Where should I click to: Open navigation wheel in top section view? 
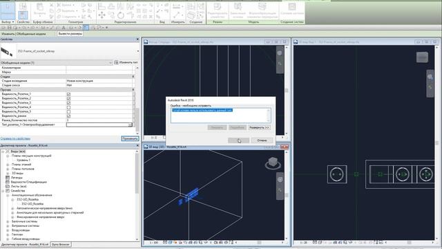(x=280, y=53)
